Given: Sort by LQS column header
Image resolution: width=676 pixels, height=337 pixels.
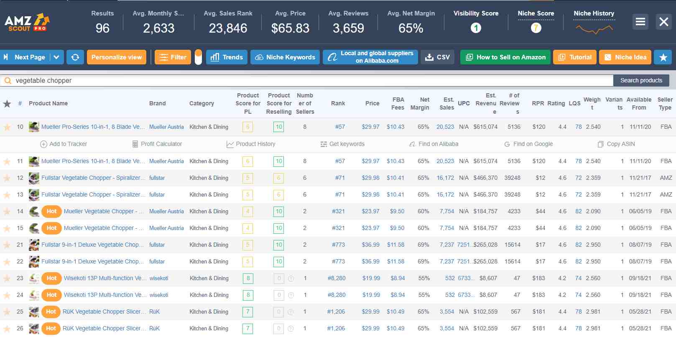Looking at the screenshot, I should pos(574,104).
